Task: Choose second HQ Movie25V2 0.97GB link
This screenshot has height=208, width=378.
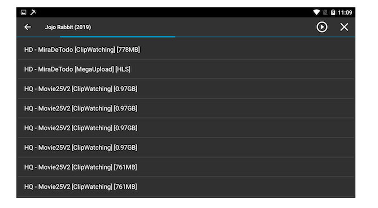Action: pyautogui.click(x=186, y=108)
